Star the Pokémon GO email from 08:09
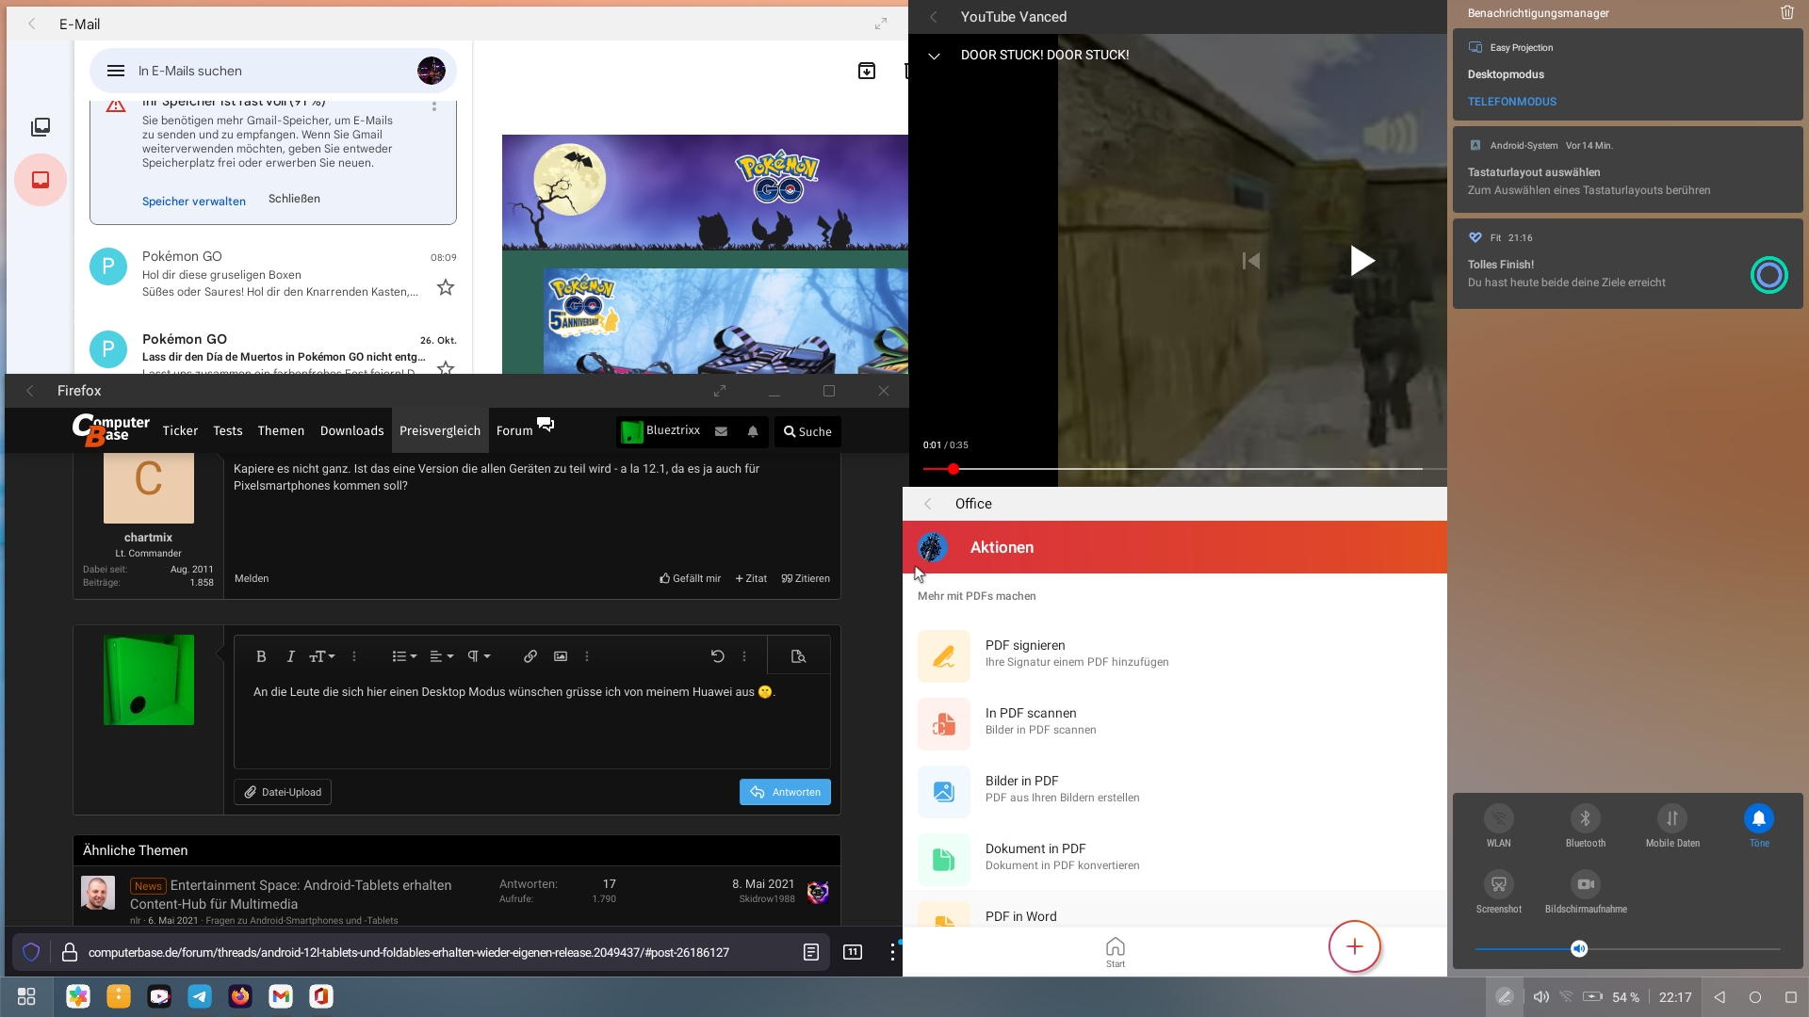The height and width of the screenshot is (1017, 1809). (446, 287)
